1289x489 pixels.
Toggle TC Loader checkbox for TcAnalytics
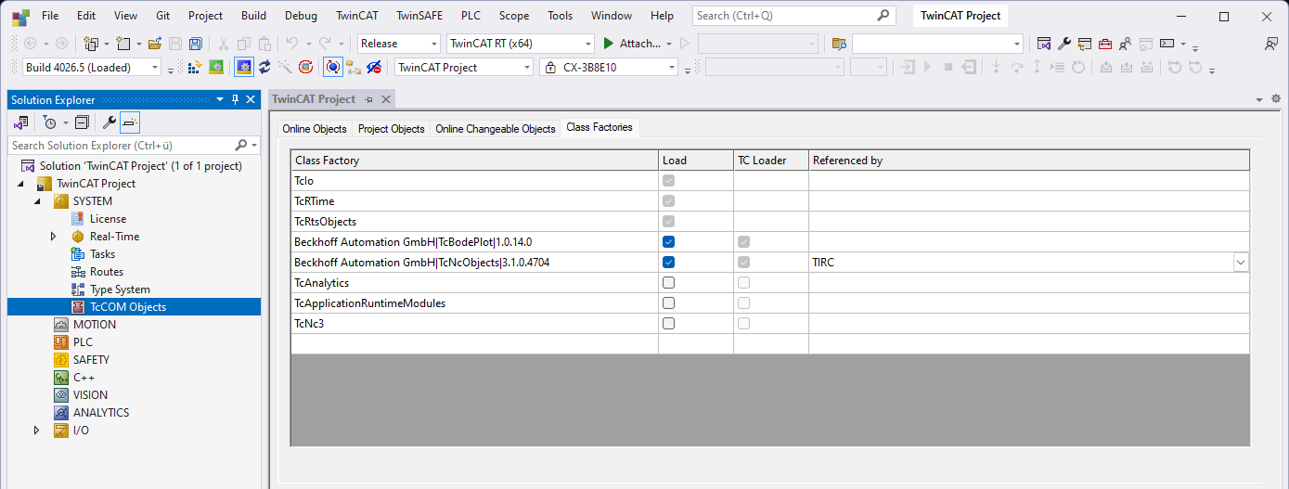coord(743,282)
